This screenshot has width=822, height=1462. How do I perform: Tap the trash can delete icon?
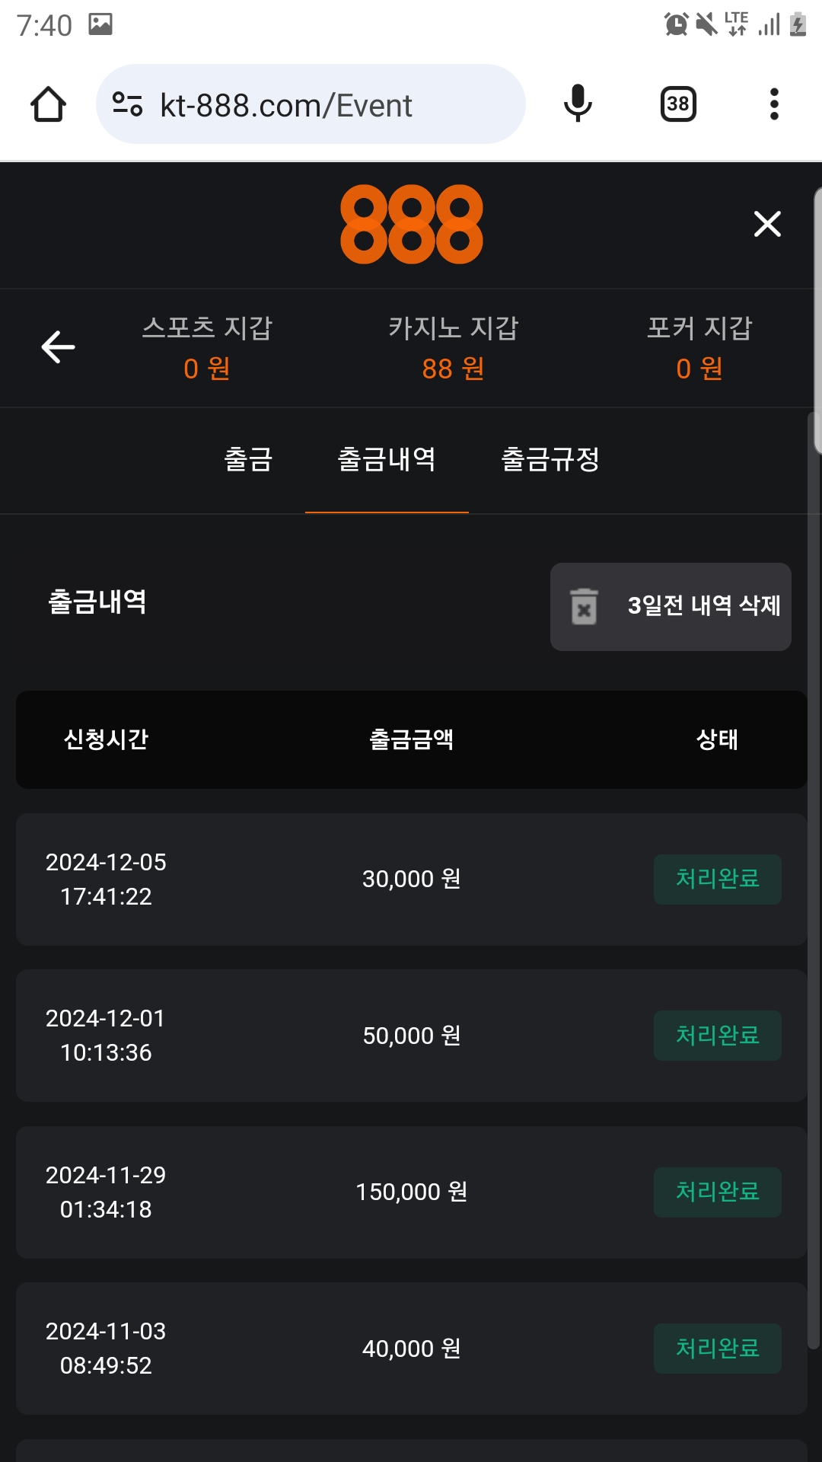(584, 607)
